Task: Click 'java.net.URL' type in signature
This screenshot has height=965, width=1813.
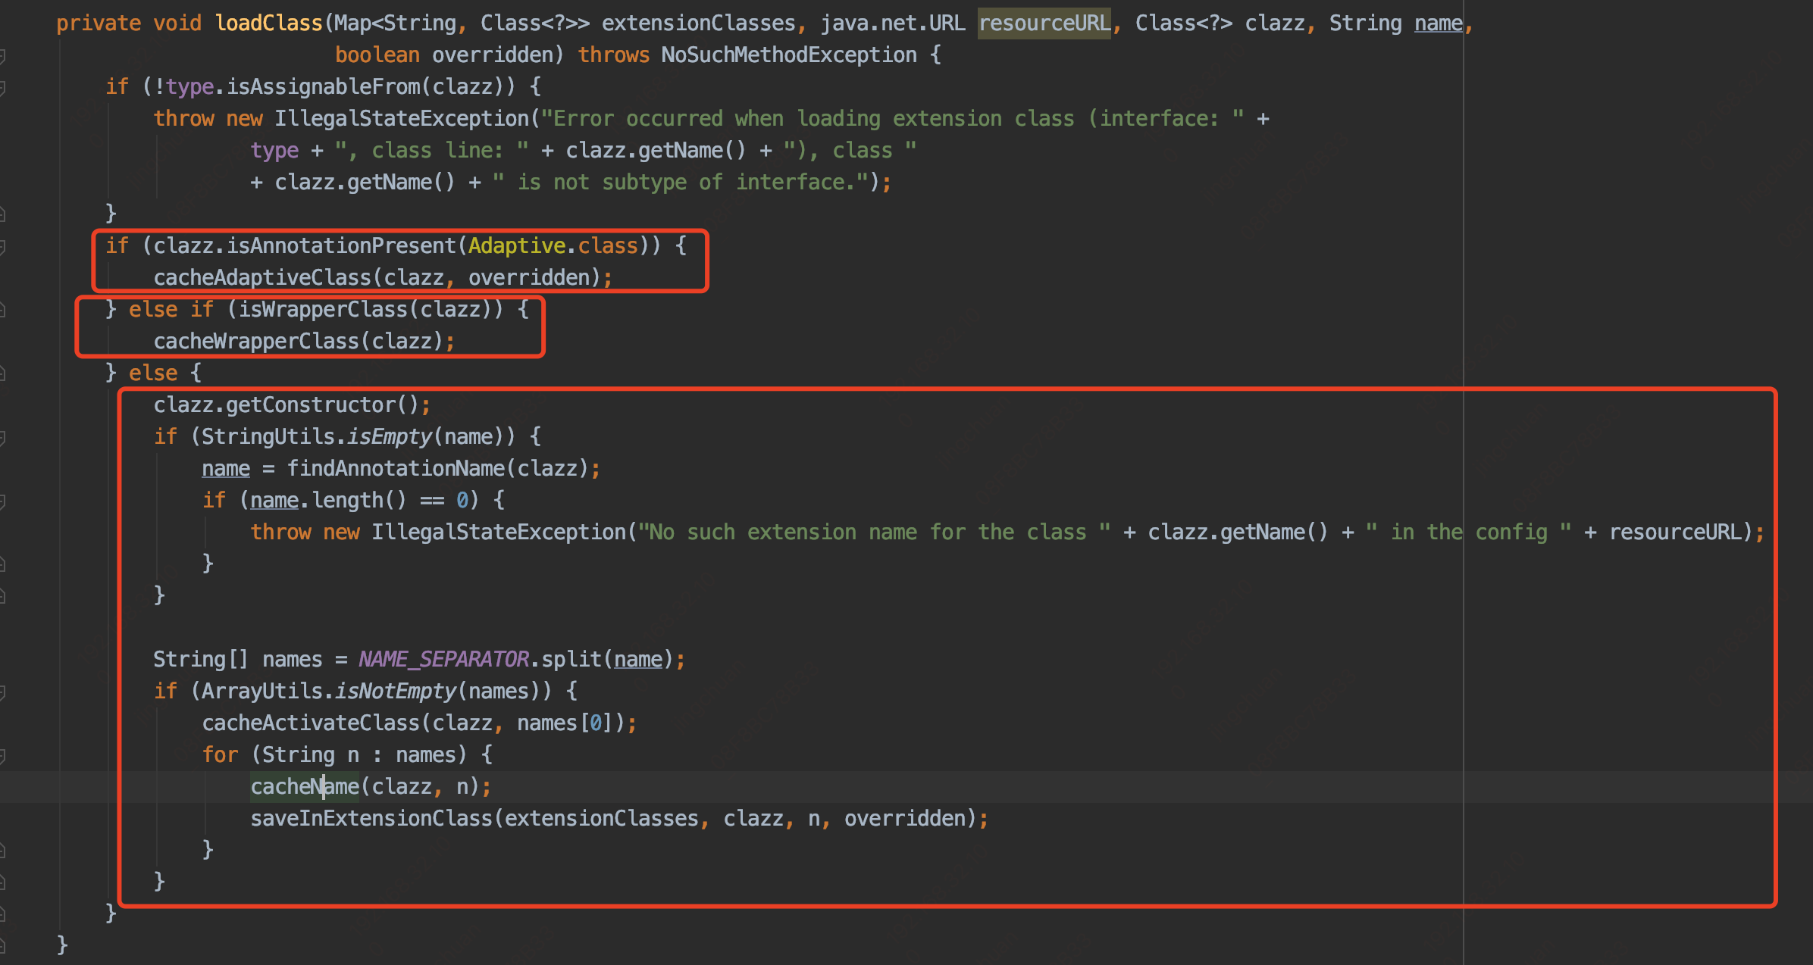Action: (893, 23)
